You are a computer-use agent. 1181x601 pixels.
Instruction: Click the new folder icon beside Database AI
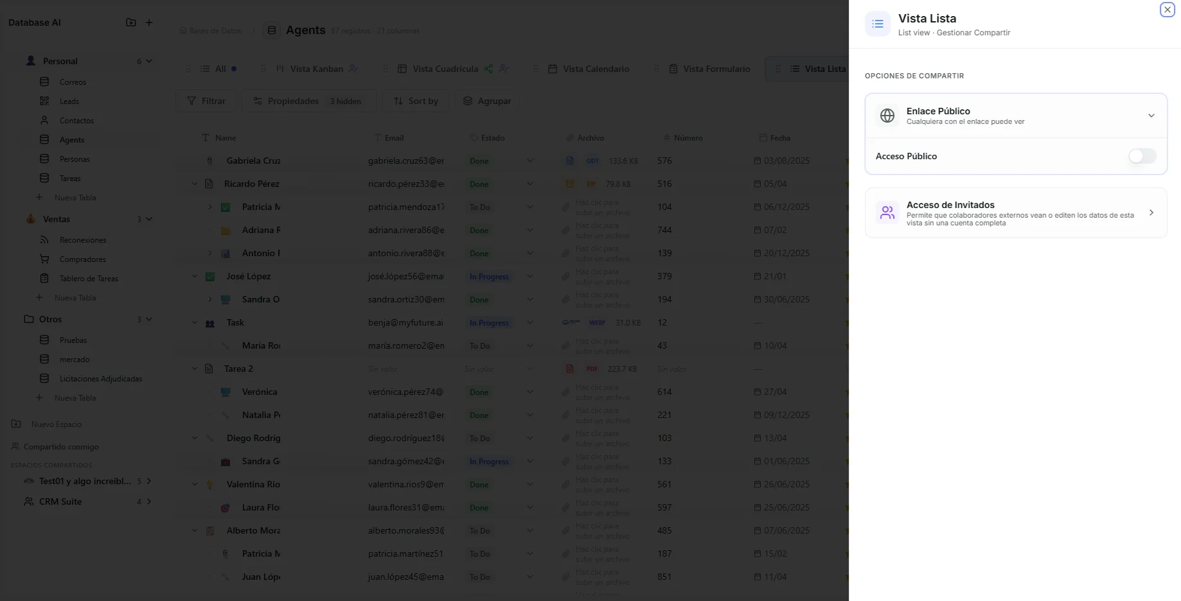[x=131, y=22]
